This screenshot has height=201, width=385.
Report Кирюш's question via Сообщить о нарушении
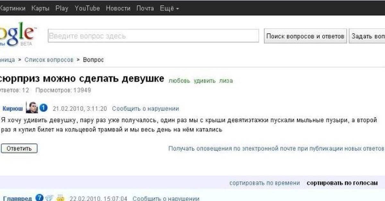click(145, 109)
